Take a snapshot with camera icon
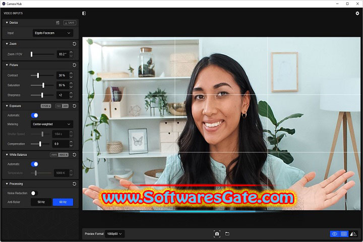363x242 pixels. tap(217, 234)
